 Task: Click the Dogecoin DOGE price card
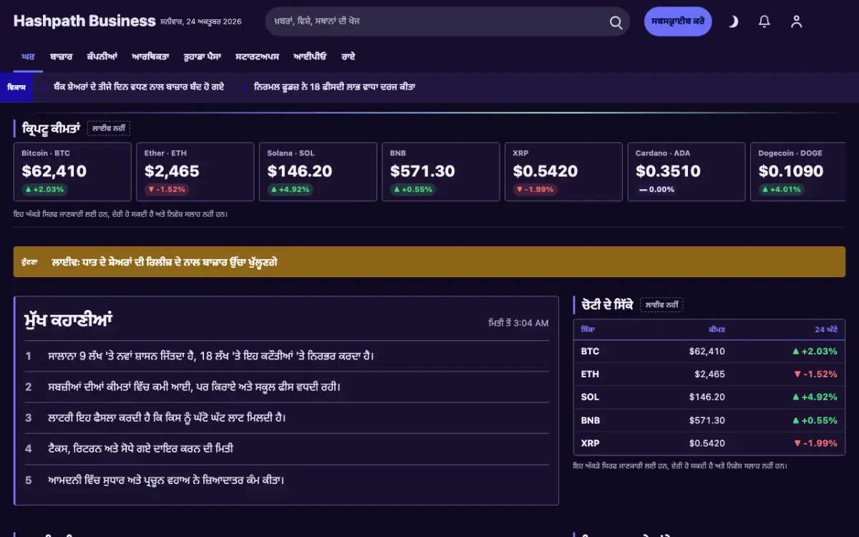tap(797, 172)
